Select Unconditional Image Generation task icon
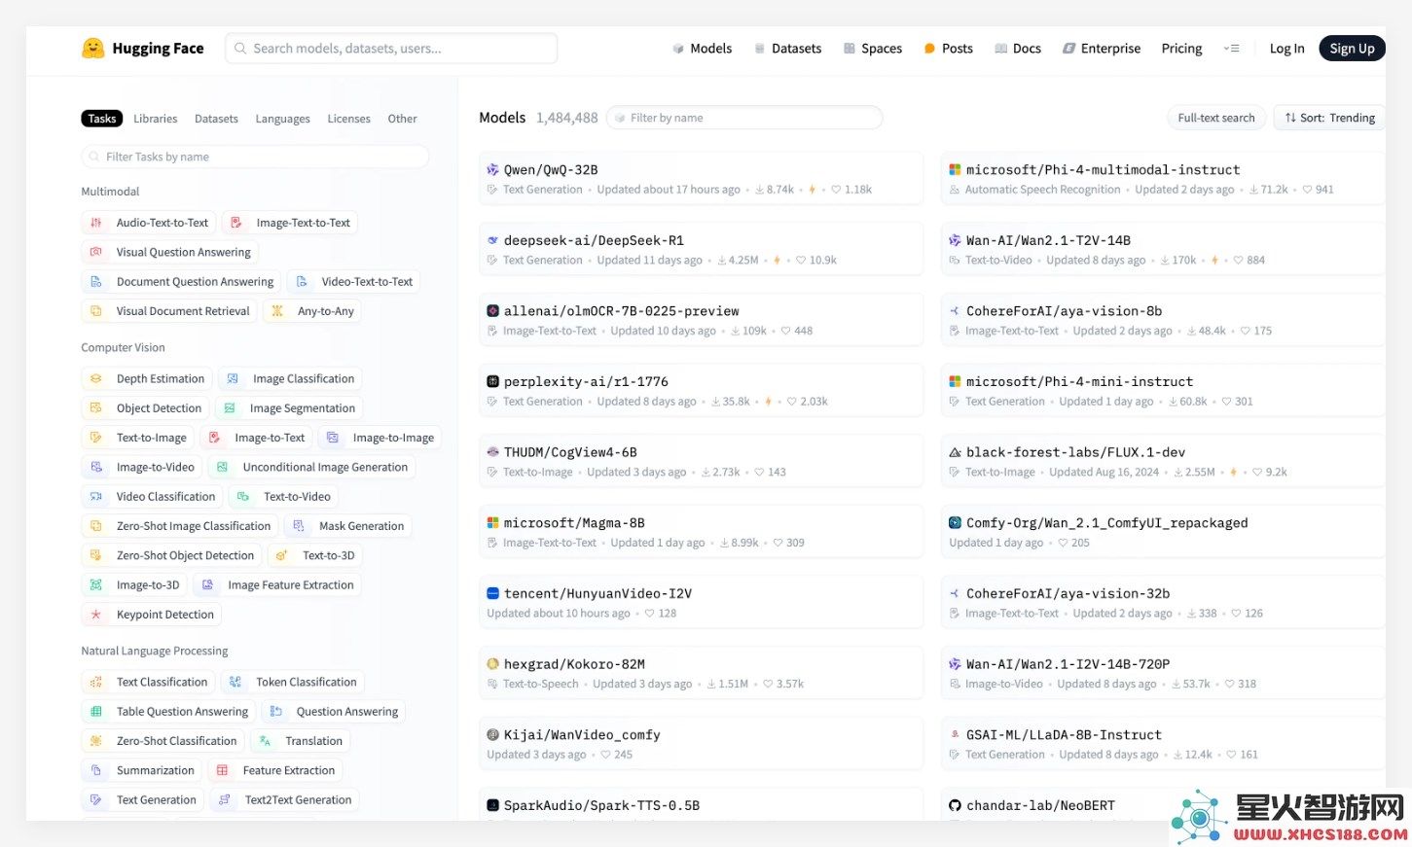The image size is (1412, 847). (x=223, y=468)
